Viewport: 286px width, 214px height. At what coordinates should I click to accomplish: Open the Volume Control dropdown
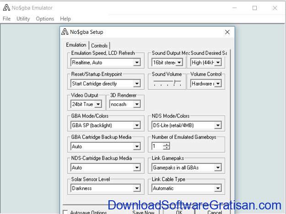click(x=218, y=84)
